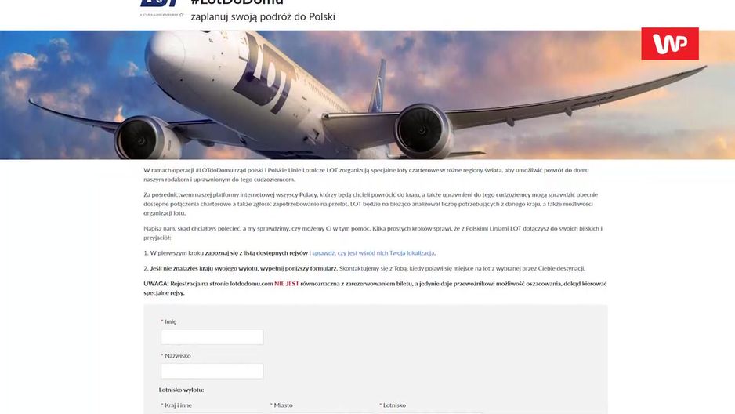The width and height of the screenshot is (735, 414).
Task: Focus the Nazwisko text field
Action: click(x=212, y=371)
